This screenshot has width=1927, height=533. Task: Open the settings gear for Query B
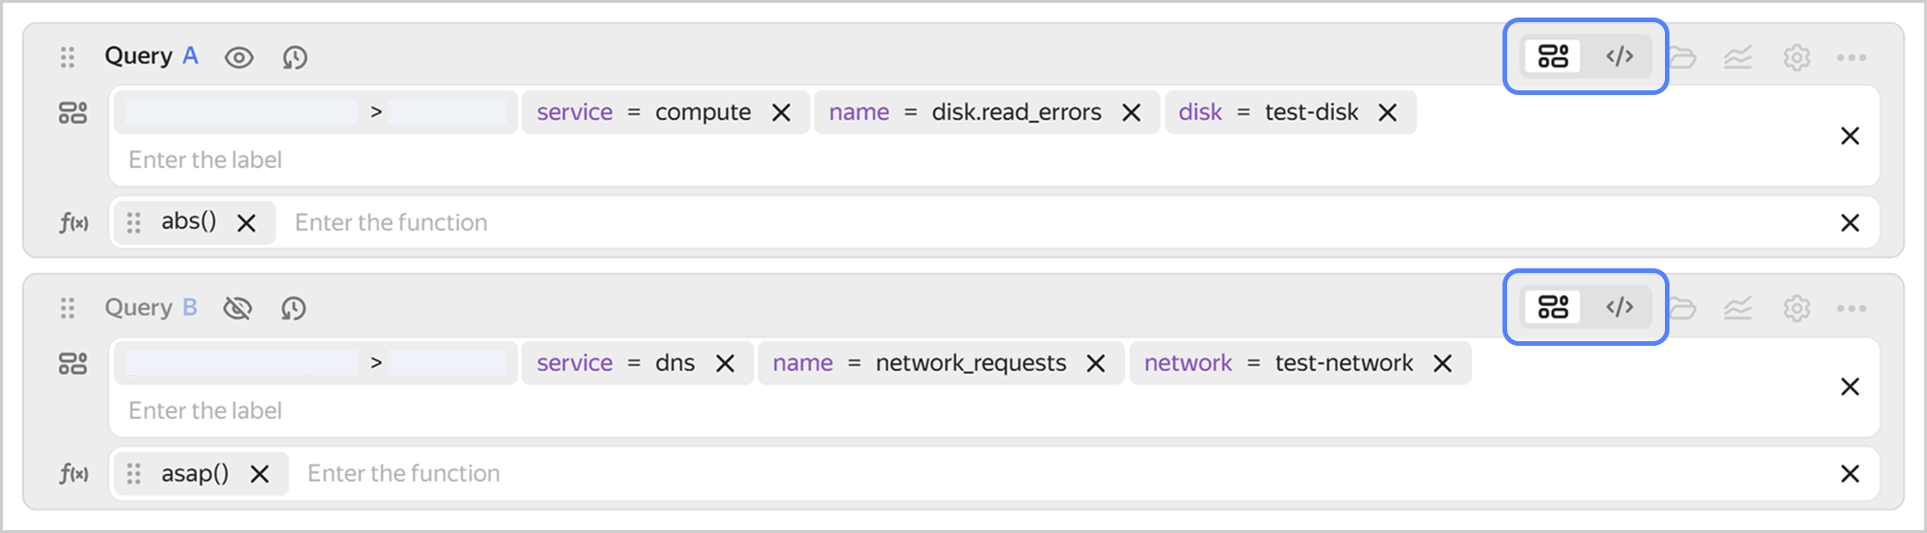pos(1796,308)
